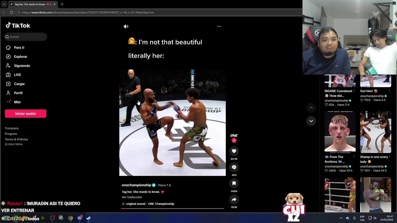Open volume control in system tray
The height and width of the screenshot is (223, 397).
point(375,218)
